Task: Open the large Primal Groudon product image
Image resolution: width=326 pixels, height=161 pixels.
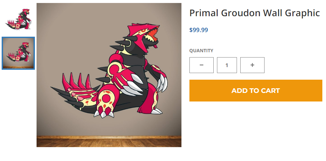Action: tap(109, 75)
